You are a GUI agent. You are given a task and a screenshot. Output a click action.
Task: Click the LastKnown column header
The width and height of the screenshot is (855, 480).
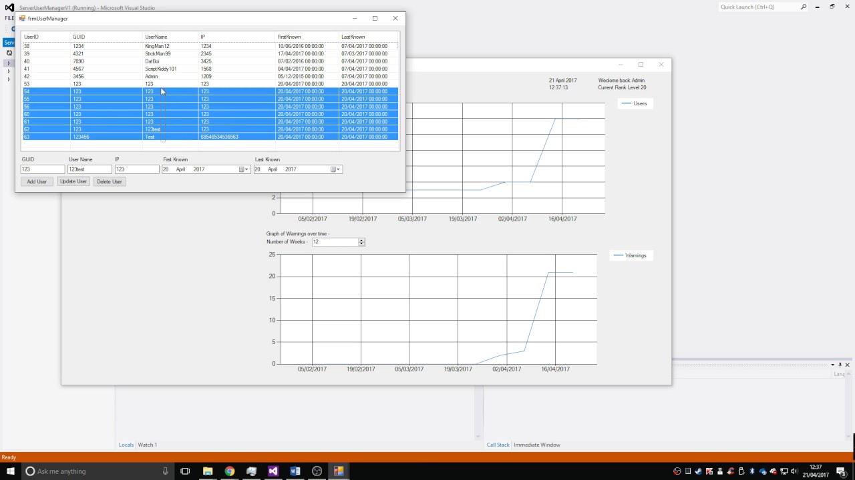pyautogui.click(x=369, y=37)
